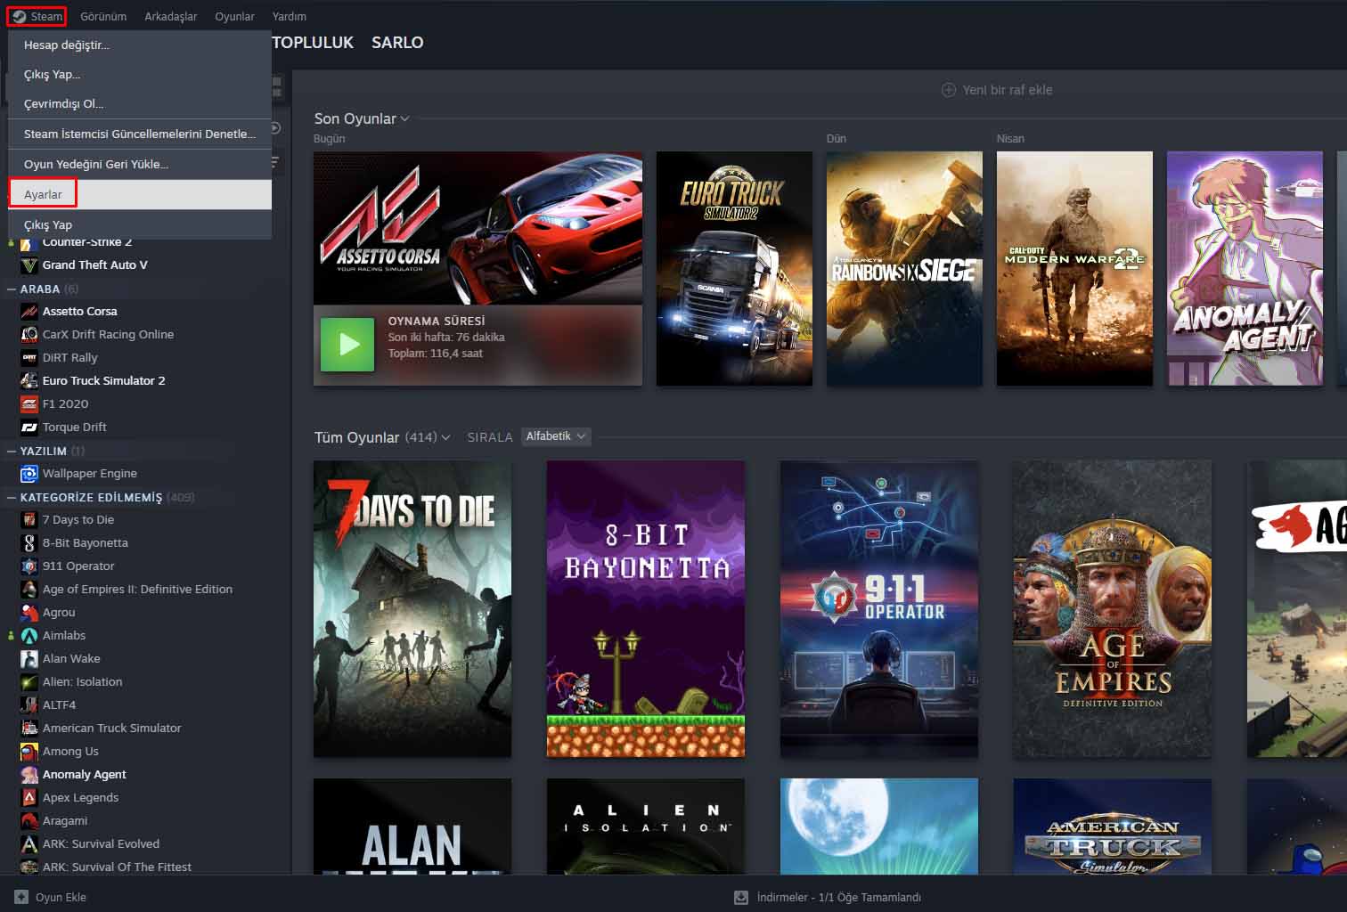
Task: Click the 8-Bit Bayonetta sidebar icon
Action: point(29,542)
